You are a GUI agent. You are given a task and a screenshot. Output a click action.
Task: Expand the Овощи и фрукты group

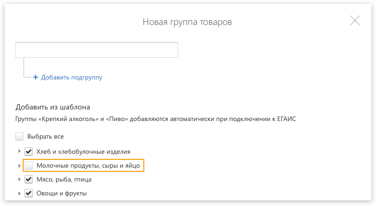19,193
